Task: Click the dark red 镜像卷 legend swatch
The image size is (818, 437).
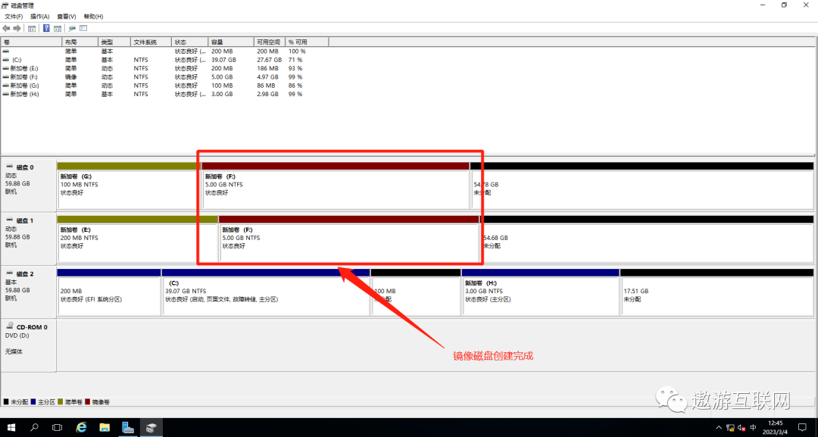Action: [88, 402]
